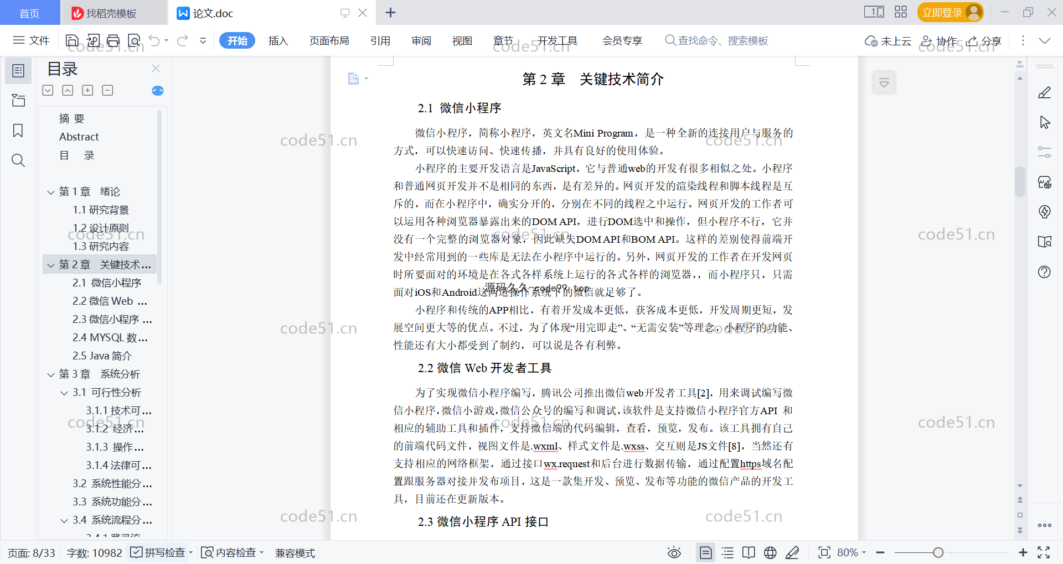Image resolution: width=1063 pixels, height=564 pixels.
Task: Open Print Preview icon
Action: [x=134, y=40]
